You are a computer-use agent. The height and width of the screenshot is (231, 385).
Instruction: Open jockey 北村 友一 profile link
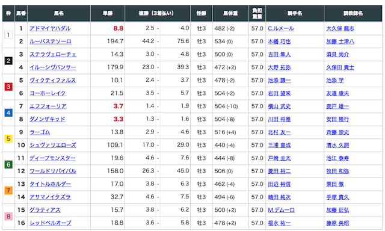tap(279, 132)
